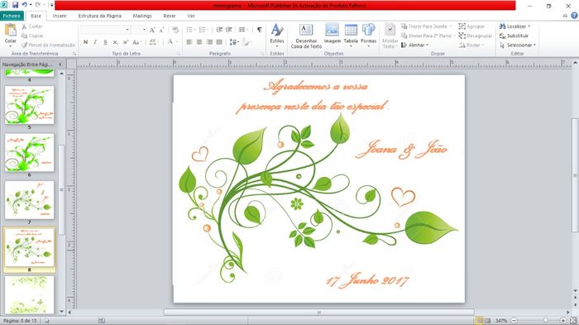Click the Copiar button
The width and height of the screenshot is (579, 325).
(x=32, y=36)
